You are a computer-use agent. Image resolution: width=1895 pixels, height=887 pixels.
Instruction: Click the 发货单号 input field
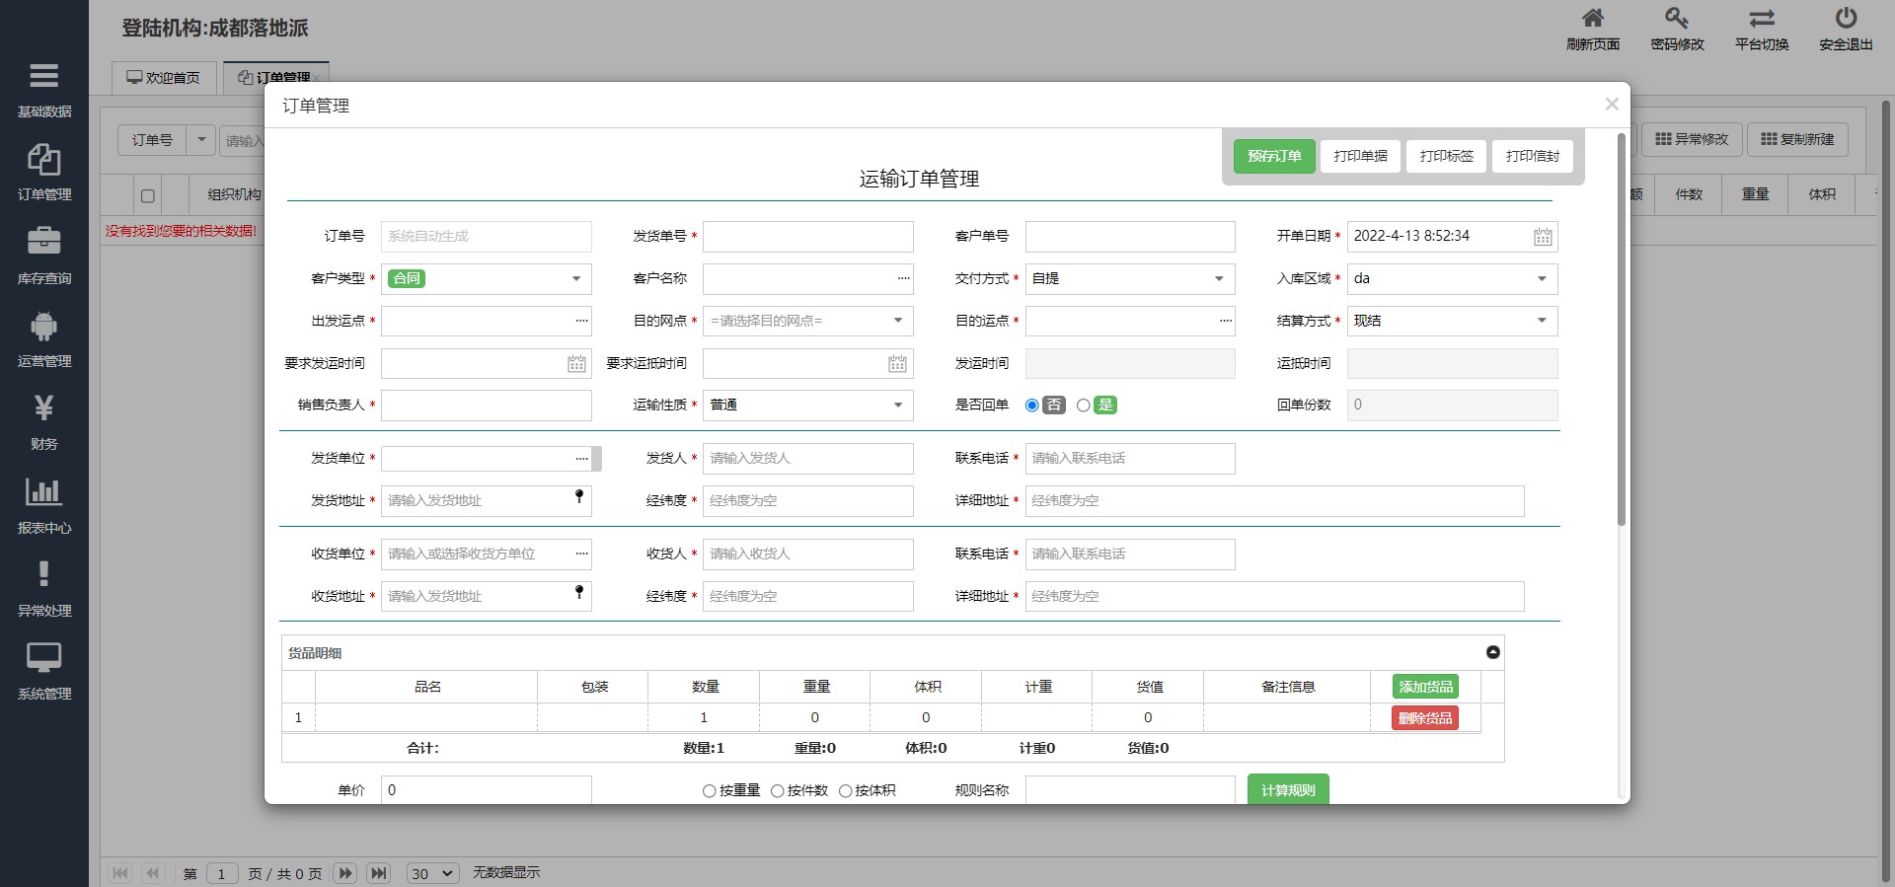point(807,237)
